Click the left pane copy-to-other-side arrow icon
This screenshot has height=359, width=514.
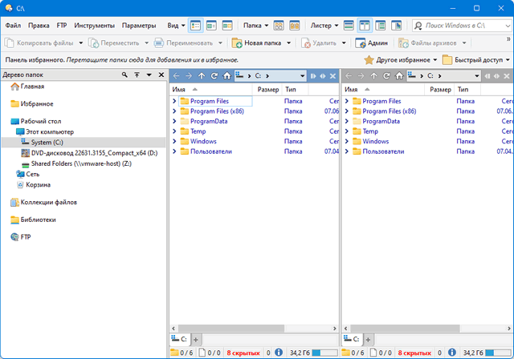313,76
